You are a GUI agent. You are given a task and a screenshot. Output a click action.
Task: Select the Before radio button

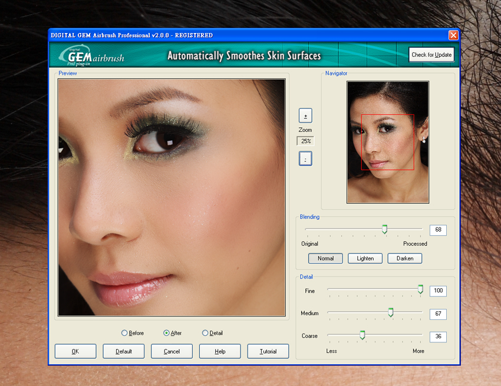tap(124, 333)
